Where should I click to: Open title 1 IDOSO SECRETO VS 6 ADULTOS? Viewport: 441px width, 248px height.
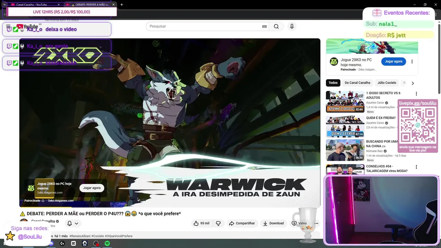click(x=383, y=95)
